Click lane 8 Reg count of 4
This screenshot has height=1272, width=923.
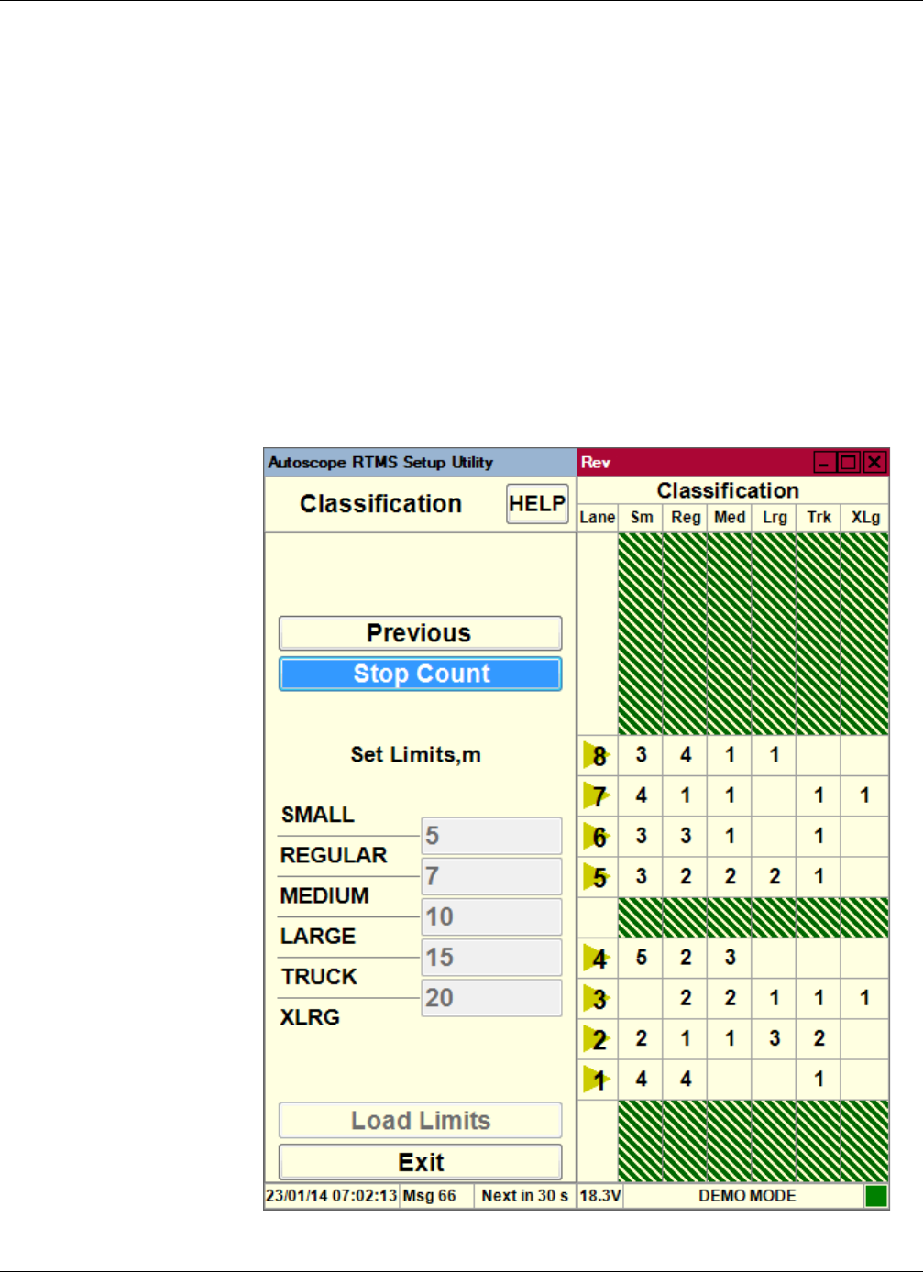click(x=686, y=755)
